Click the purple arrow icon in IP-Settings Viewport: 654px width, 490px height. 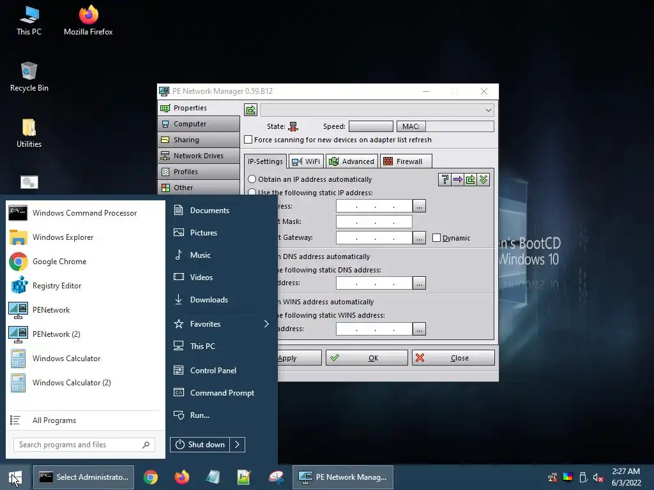coord(457,179)
